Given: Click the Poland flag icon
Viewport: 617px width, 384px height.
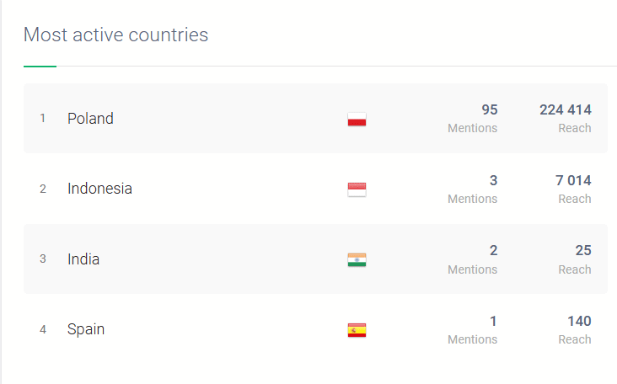Looking at the screenshot, I should 357,120.
